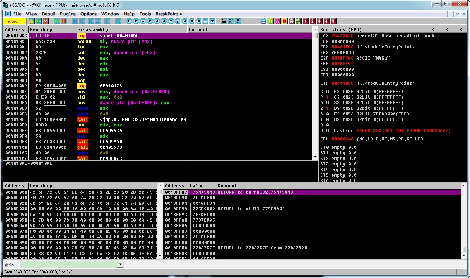The width and height of the screenshot is (470, 278).
Task: Click the Close program red X icon
Action: point(45,21)
